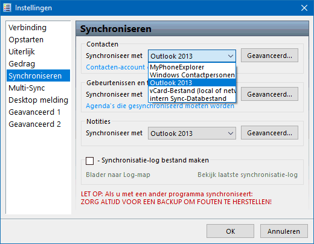The width and height of the screenshot is (314, 244).
Task: Switch to the Verbinding settings page
Action: click(x=28, y=28)
